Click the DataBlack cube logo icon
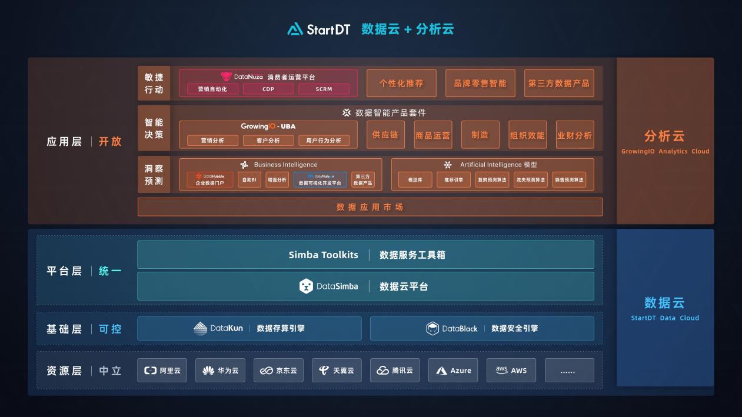Viewport: 742px width, 417px height. click(x=432, y=328)
